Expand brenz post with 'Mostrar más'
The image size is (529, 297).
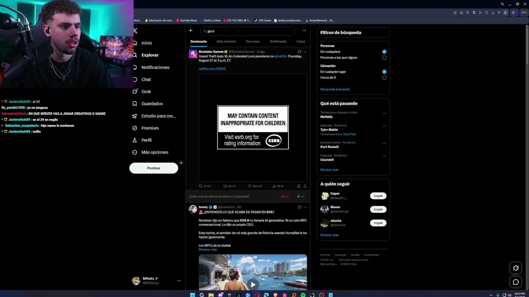point(208,250)
